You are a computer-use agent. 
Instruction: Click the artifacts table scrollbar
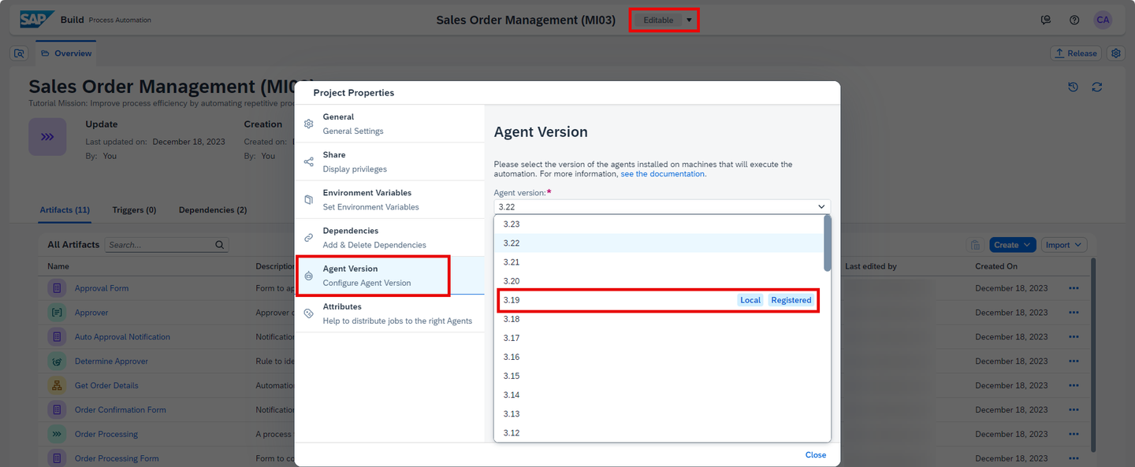click(1093, 354)
